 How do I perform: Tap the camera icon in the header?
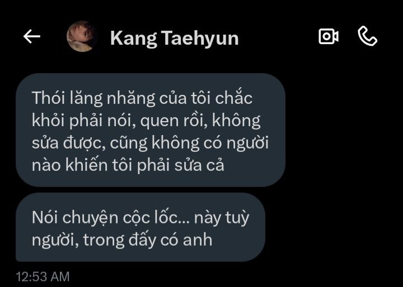329,36
